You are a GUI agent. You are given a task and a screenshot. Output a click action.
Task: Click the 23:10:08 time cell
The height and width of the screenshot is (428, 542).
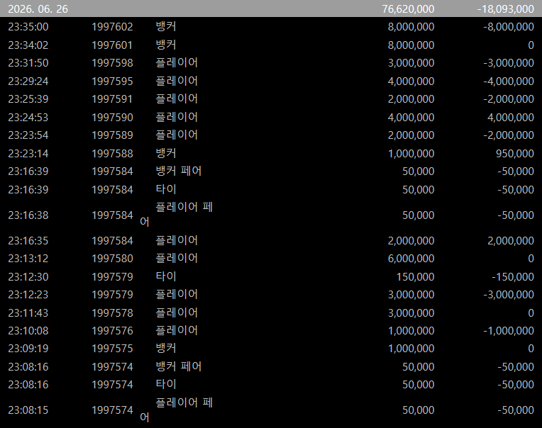pyautogui.click(x=28, y=331)
